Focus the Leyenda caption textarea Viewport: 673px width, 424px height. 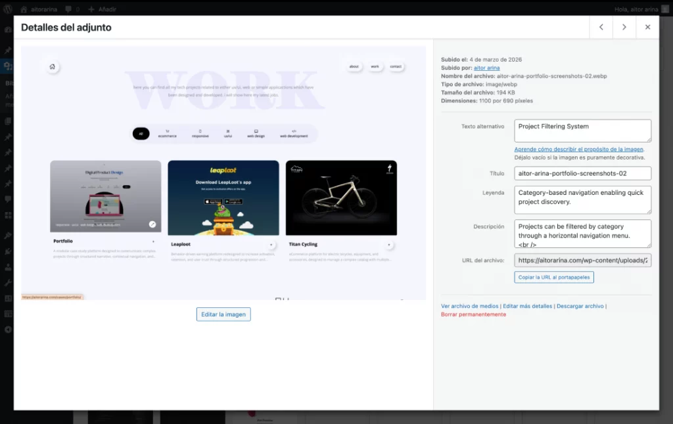pyautogui.click(x=582, y=199)
